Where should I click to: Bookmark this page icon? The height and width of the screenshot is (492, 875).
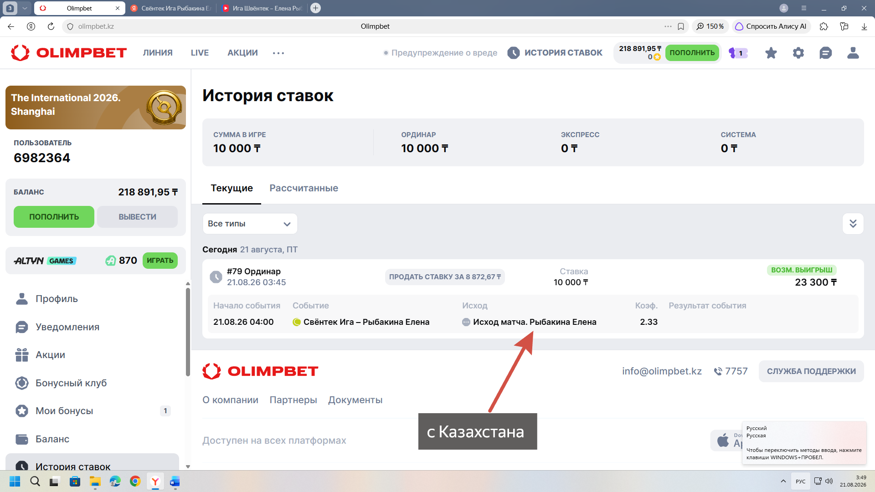681,26
